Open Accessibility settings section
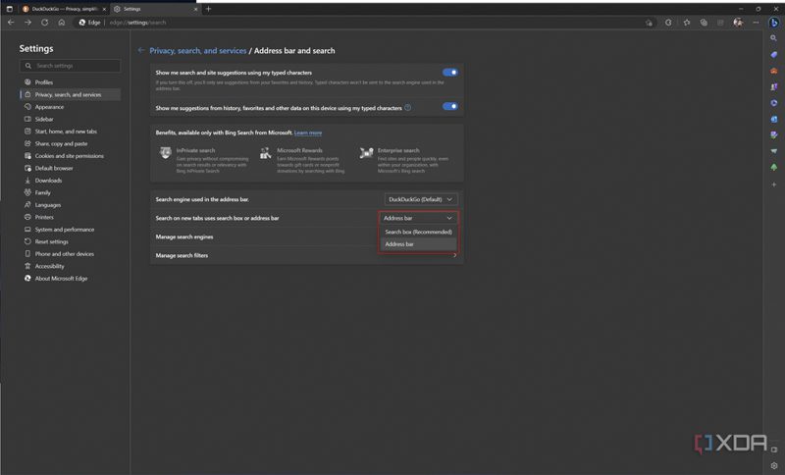The image size is (785, 475). tap(70, 266)
